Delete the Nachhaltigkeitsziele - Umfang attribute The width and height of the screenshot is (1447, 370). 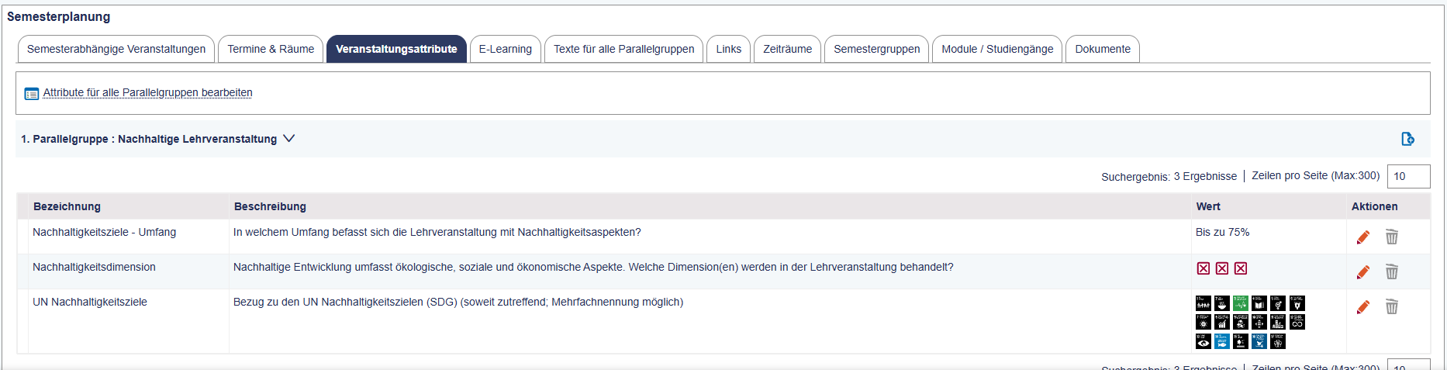1392,237
